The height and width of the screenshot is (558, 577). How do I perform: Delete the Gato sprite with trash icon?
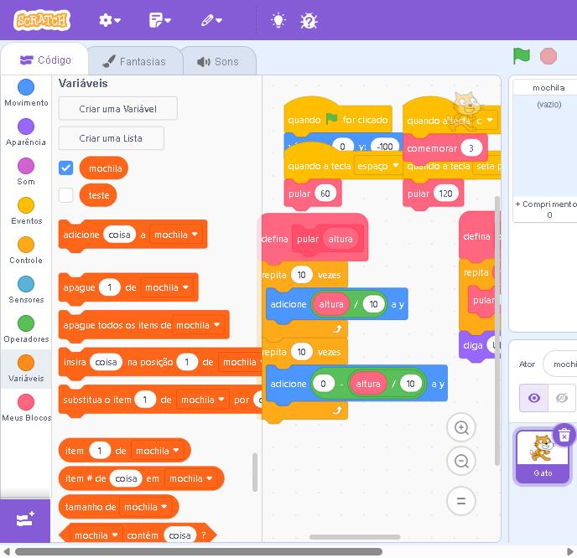pyautogui.click(x=564, y=435)
